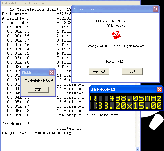Close the Processor Test window

[x=155, y=9]
